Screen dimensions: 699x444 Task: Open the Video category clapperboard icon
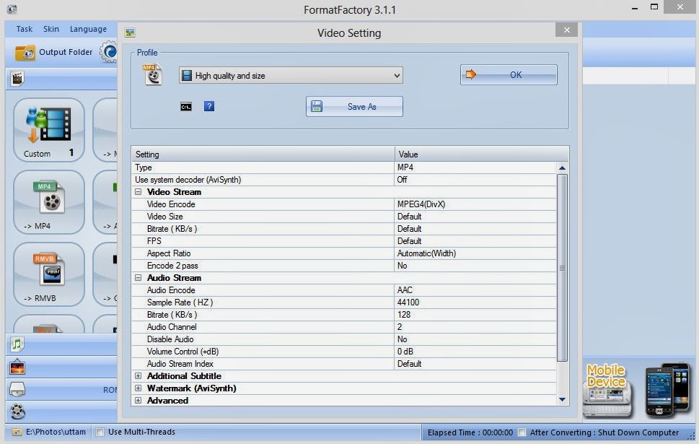pos(17,79)
